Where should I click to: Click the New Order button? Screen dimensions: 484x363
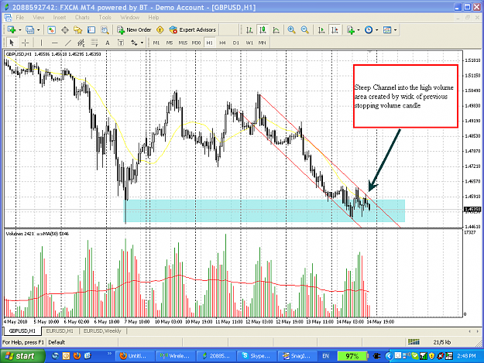tap(134, 30)
